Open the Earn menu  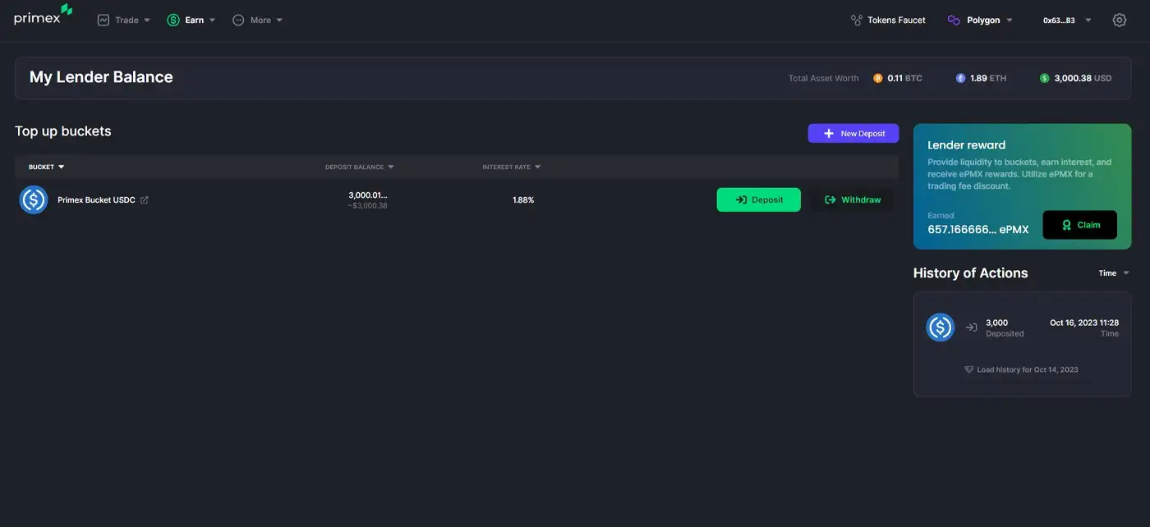191,20
